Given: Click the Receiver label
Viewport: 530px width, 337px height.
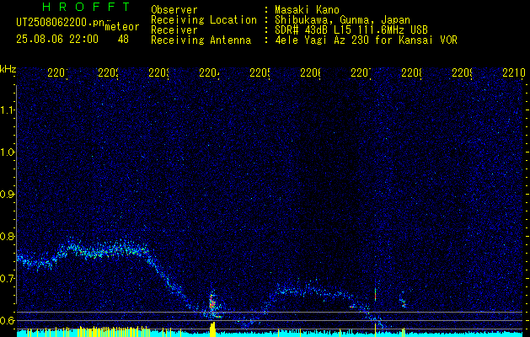Looking at the screenshot, I should (x=174, y=30).
